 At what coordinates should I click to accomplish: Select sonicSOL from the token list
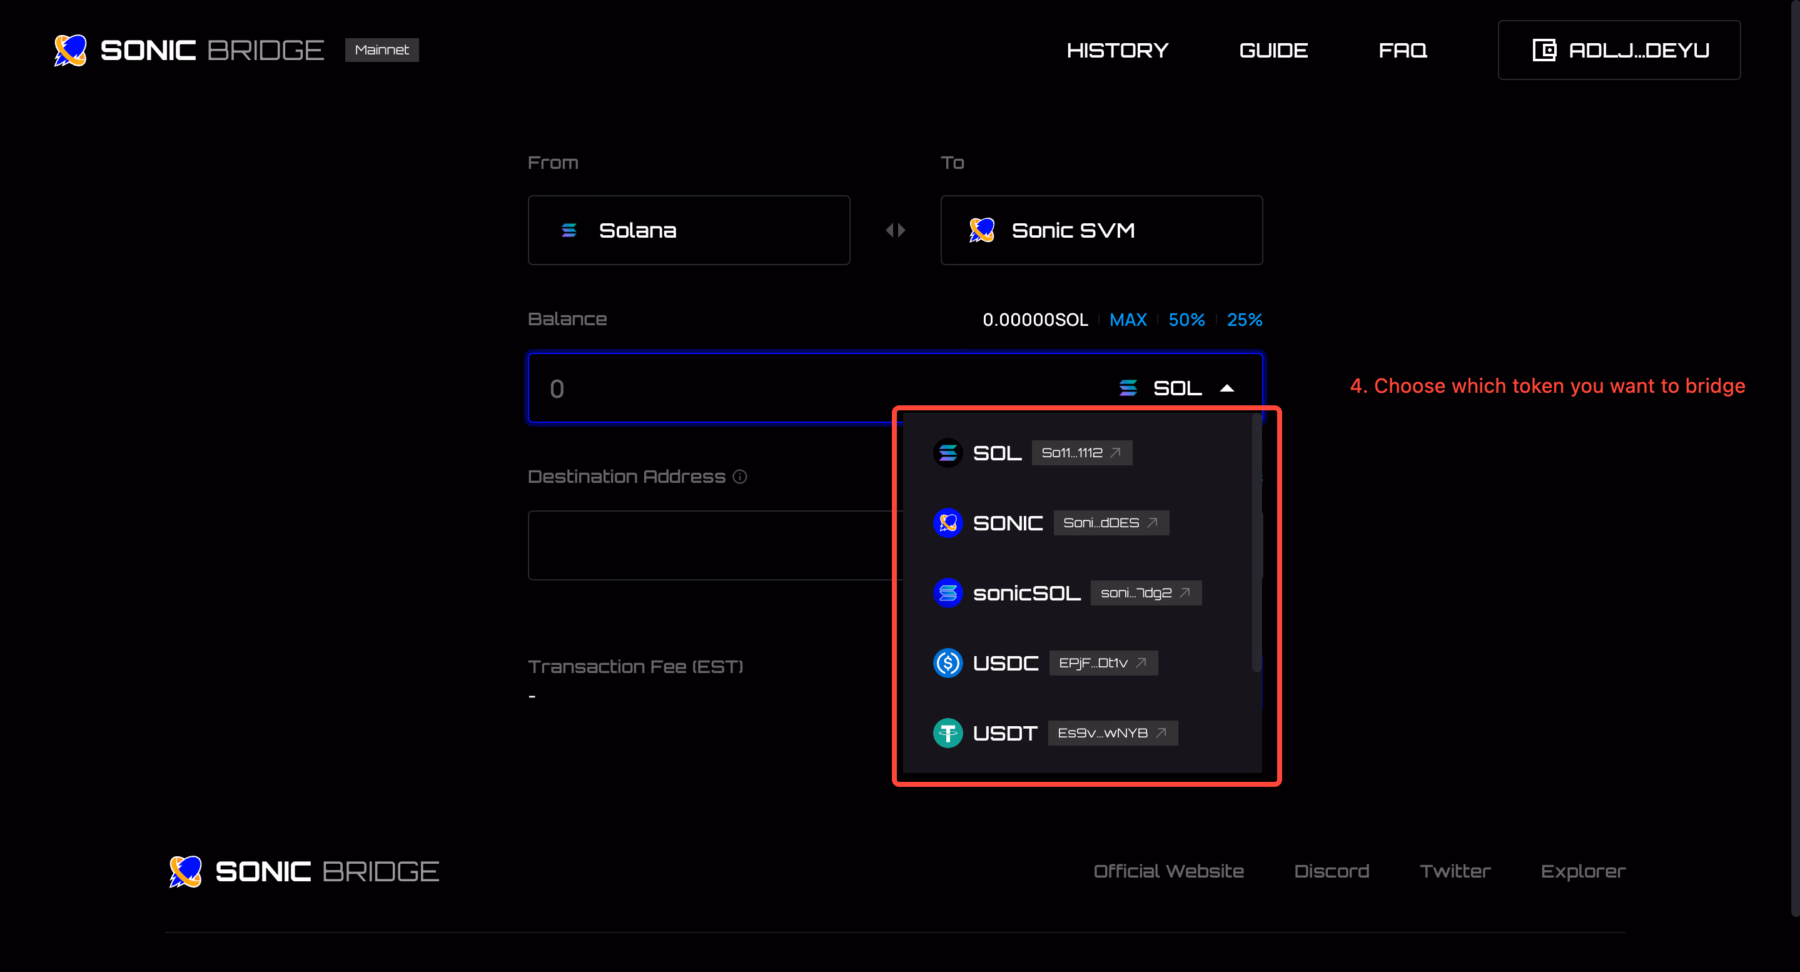click(1078, 593)
